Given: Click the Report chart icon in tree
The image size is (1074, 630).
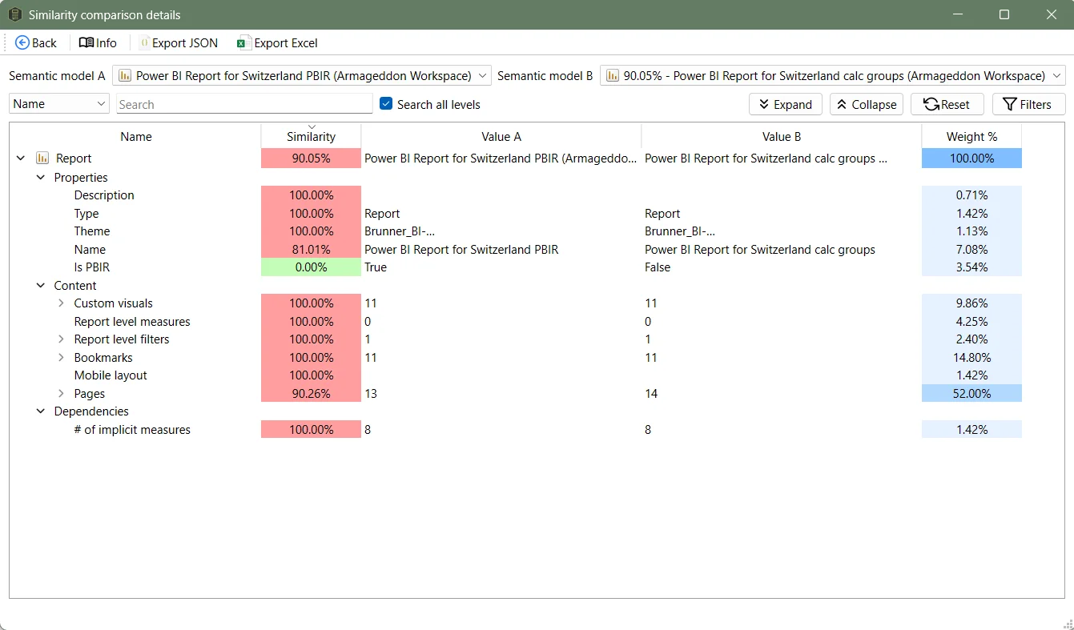Looking at the screenshot, I should tap(42, 158).
